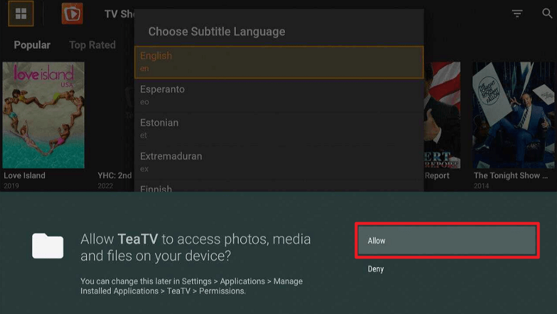Click the TV Shows header label

(x=119, y=14)
